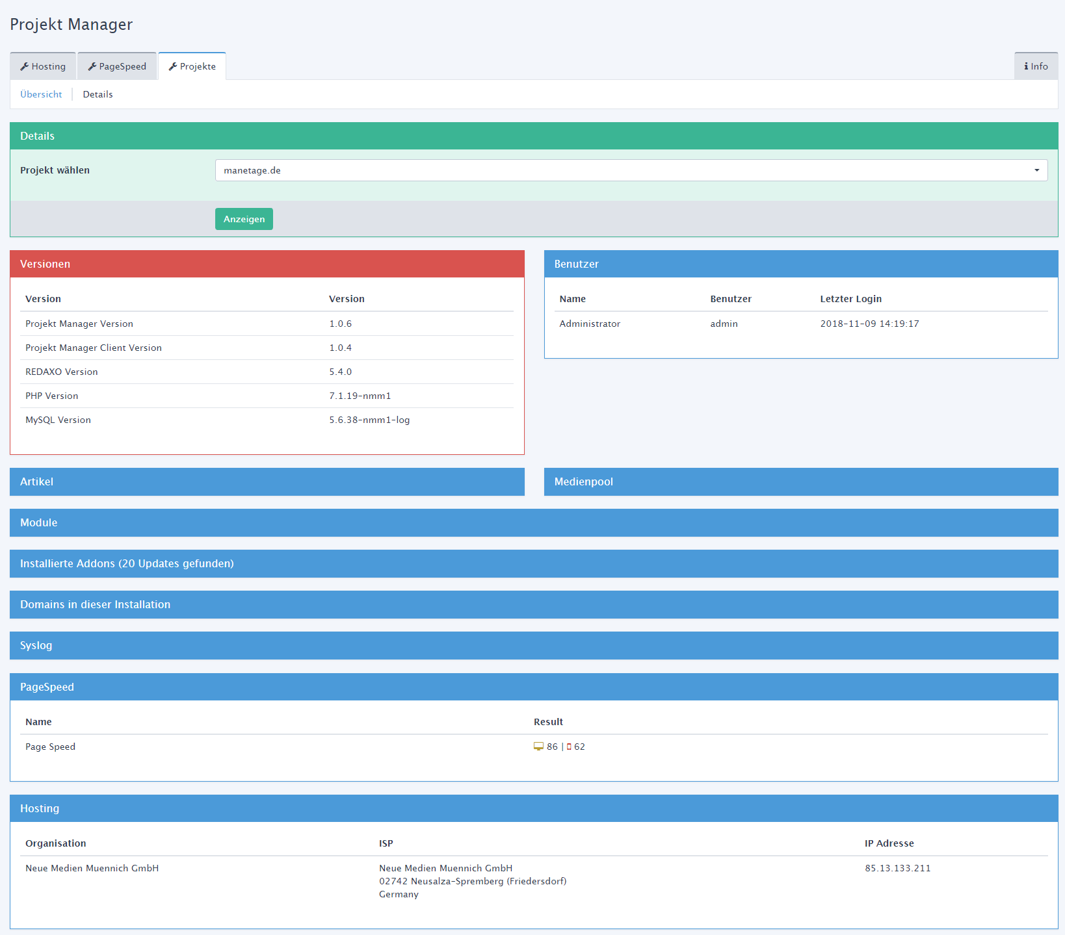Select Projekt Manager Version row label
This screenshot has width=1065, height=935.
pyautogui.click(x=79, y=324)
